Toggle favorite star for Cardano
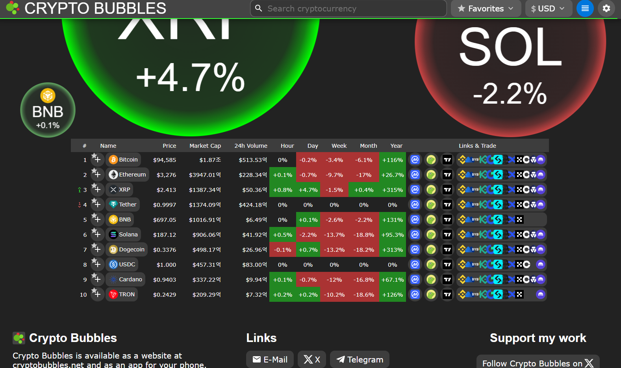Viewport: 621px width, 368px height. pos(97,279)
